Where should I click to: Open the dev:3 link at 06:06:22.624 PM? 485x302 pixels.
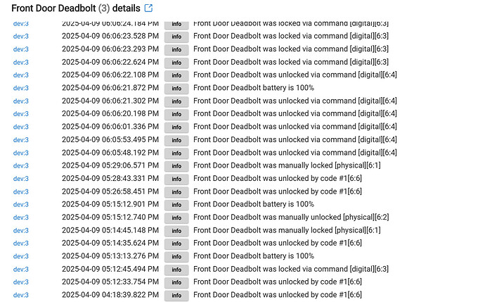[x=20, y=62]
